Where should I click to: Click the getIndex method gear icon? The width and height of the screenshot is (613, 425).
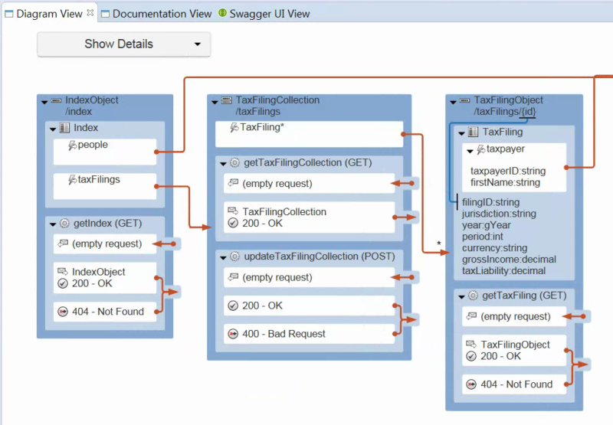(x=64, y=224)
